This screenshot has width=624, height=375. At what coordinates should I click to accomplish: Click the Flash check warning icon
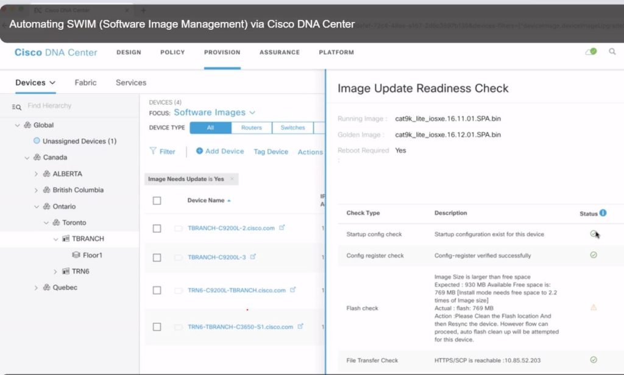594,308
